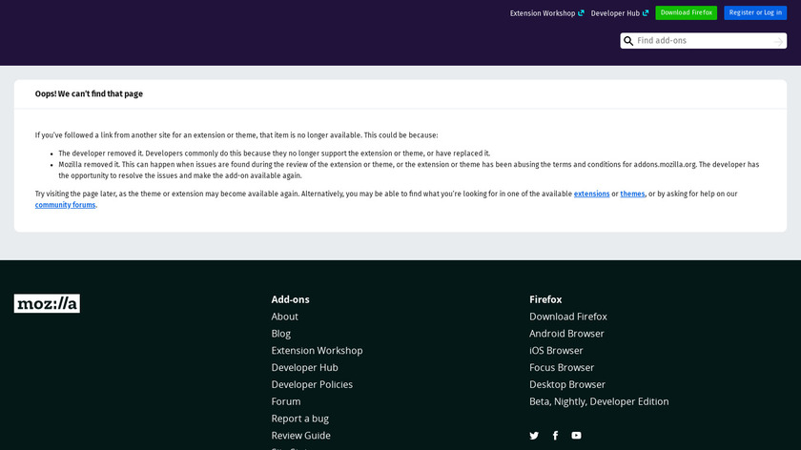Image resolution: width=801 pixels, height=450 pixels.
Task: Open the Android Browser footer link
Action: [566, 334]
